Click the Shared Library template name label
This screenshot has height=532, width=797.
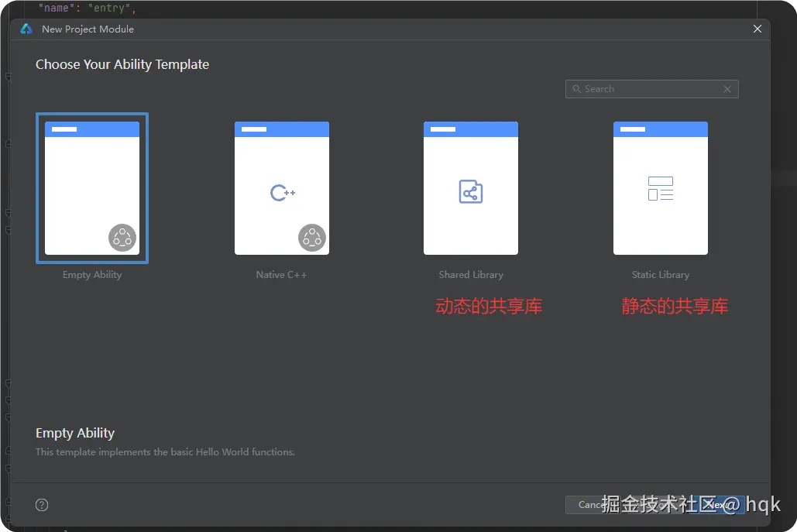point(470,274)
